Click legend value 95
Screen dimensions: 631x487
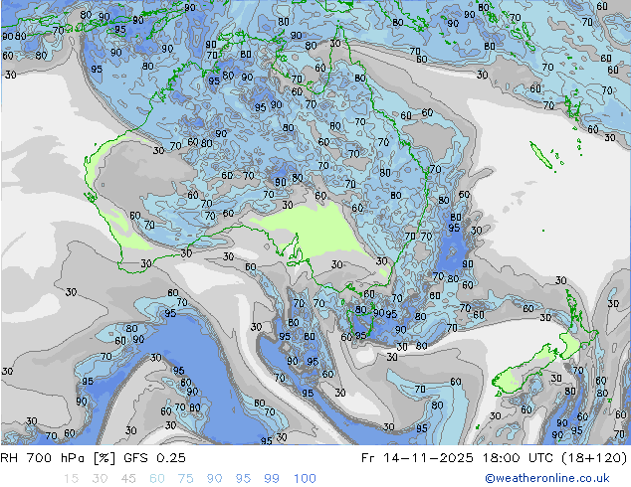click(243, 479)
